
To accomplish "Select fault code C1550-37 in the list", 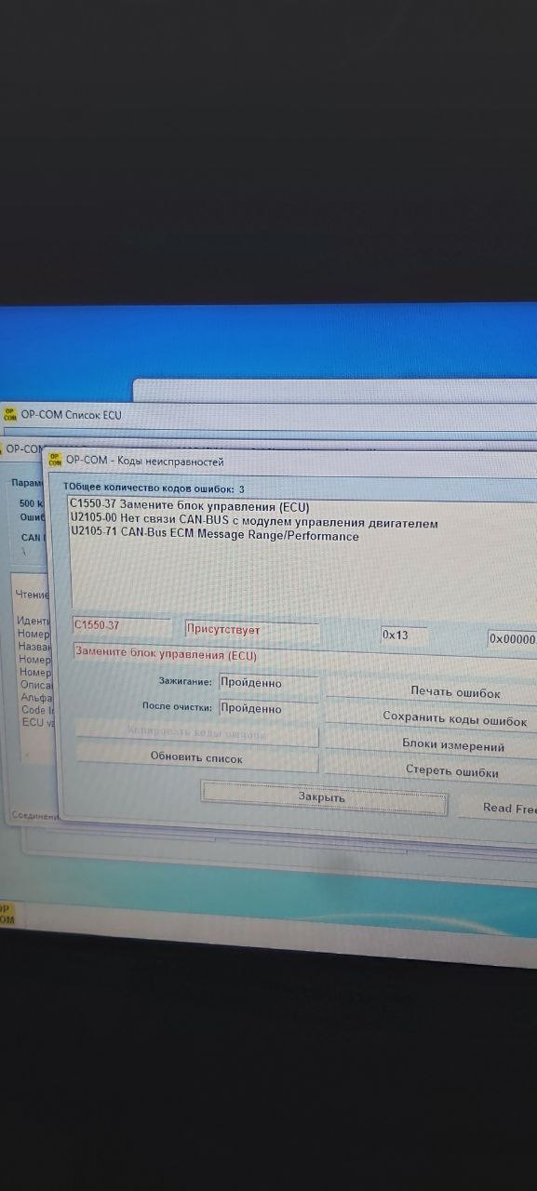I will click(x=190, y=507).
